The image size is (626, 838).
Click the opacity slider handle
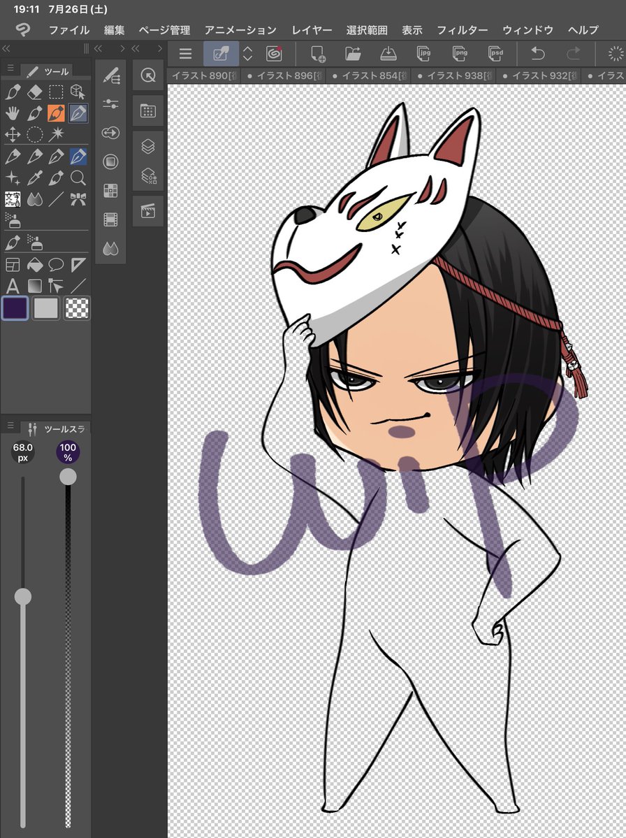coord(68,477)
